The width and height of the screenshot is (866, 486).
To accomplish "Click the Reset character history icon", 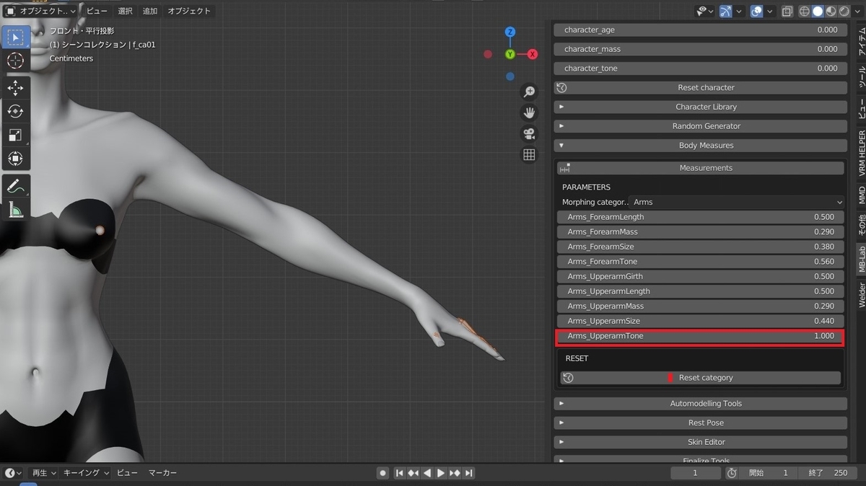I will click(562, 88).
